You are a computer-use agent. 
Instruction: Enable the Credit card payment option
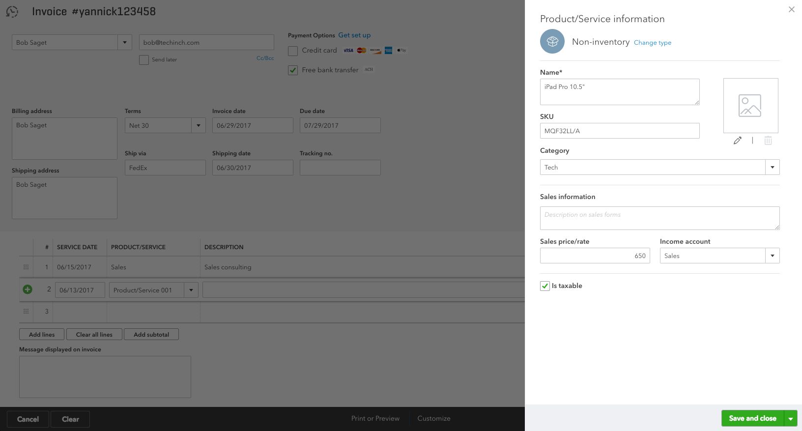tap(293, 51)
